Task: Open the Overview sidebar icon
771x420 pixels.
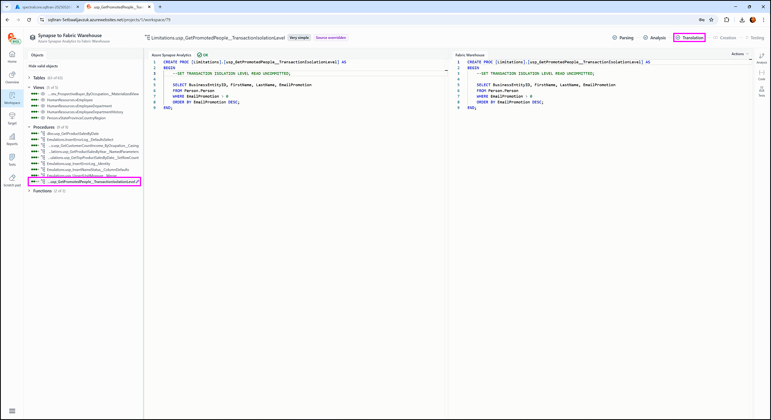Action: click(12, 77)
